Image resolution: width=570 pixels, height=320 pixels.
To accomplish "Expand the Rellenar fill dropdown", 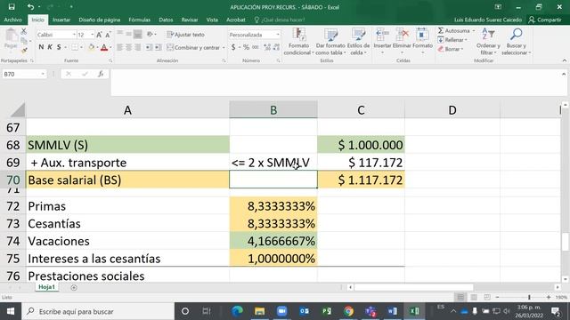I will point(466,40).
